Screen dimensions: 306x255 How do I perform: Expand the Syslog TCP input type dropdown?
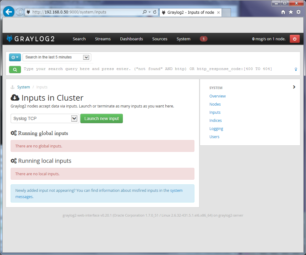tap(45, 118)
